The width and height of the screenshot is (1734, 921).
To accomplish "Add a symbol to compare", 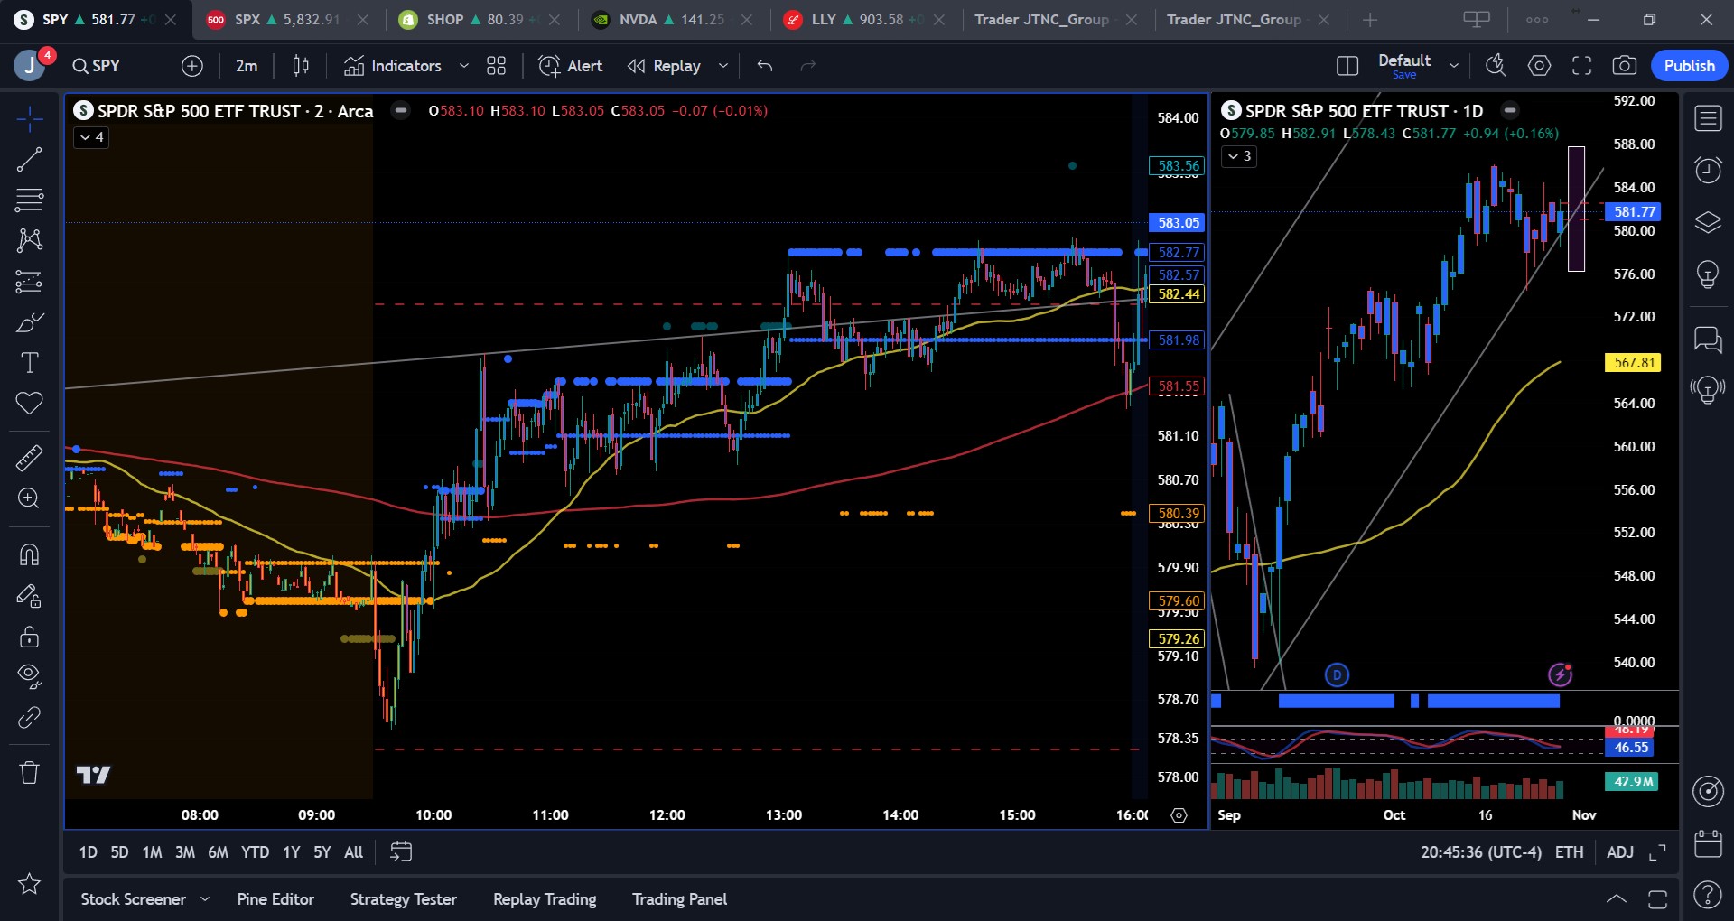I will [192, 66].
